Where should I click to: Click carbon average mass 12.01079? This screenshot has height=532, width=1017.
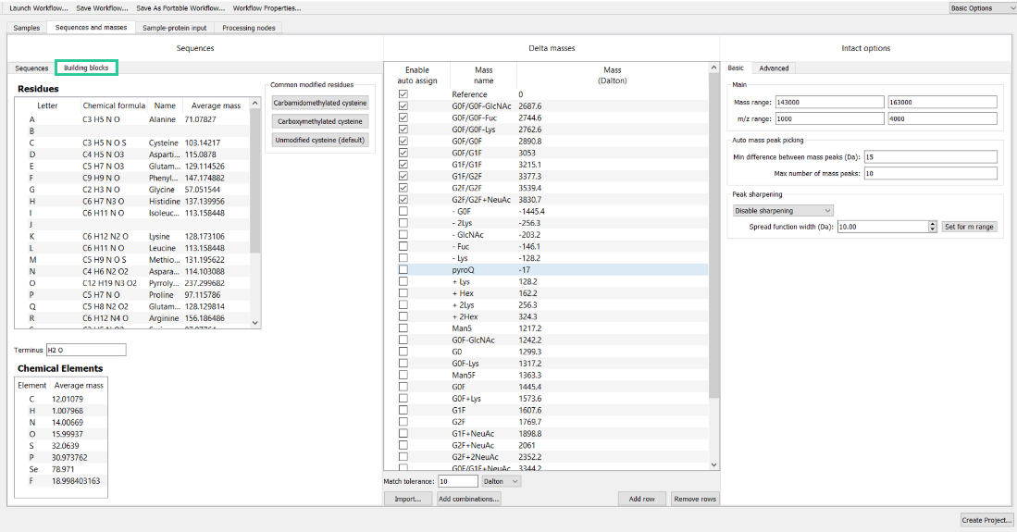pyautogui.click(x=68, y=399)
